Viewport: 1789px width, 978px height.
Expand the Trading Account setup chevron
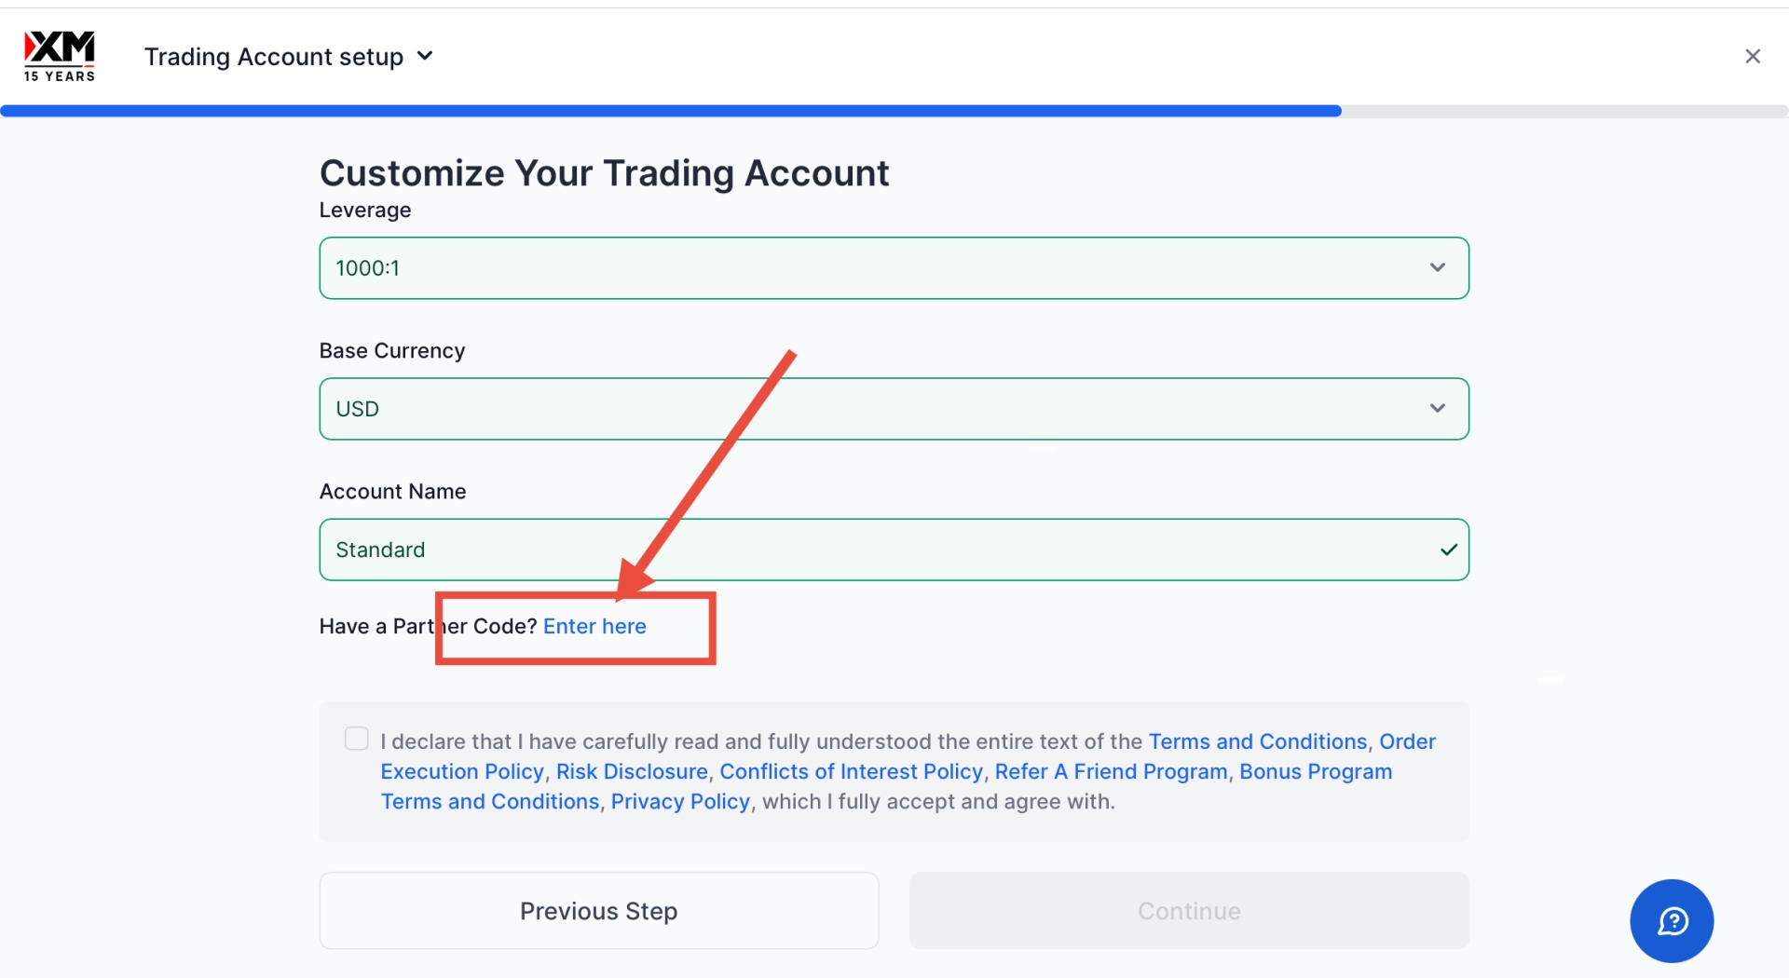tap(425, 56)
